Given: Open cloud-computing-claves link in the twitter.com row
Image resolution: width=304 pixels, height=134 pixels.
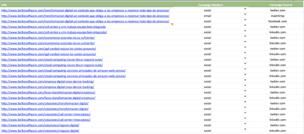Looking at the screenshot, I should (52, 60).
